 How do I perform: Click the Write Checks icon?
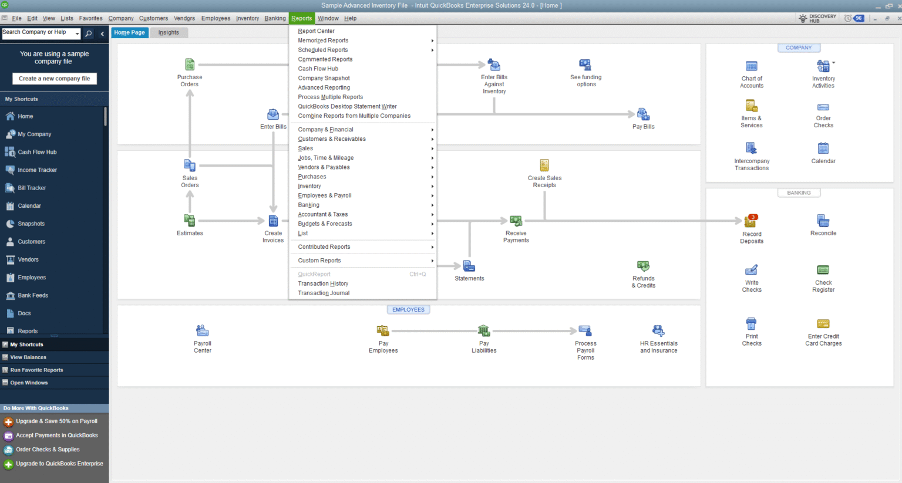pos(751,270)
